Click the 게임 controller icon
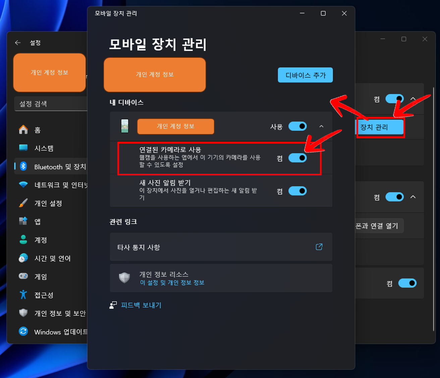440x378 pixels. click(23, 276)
